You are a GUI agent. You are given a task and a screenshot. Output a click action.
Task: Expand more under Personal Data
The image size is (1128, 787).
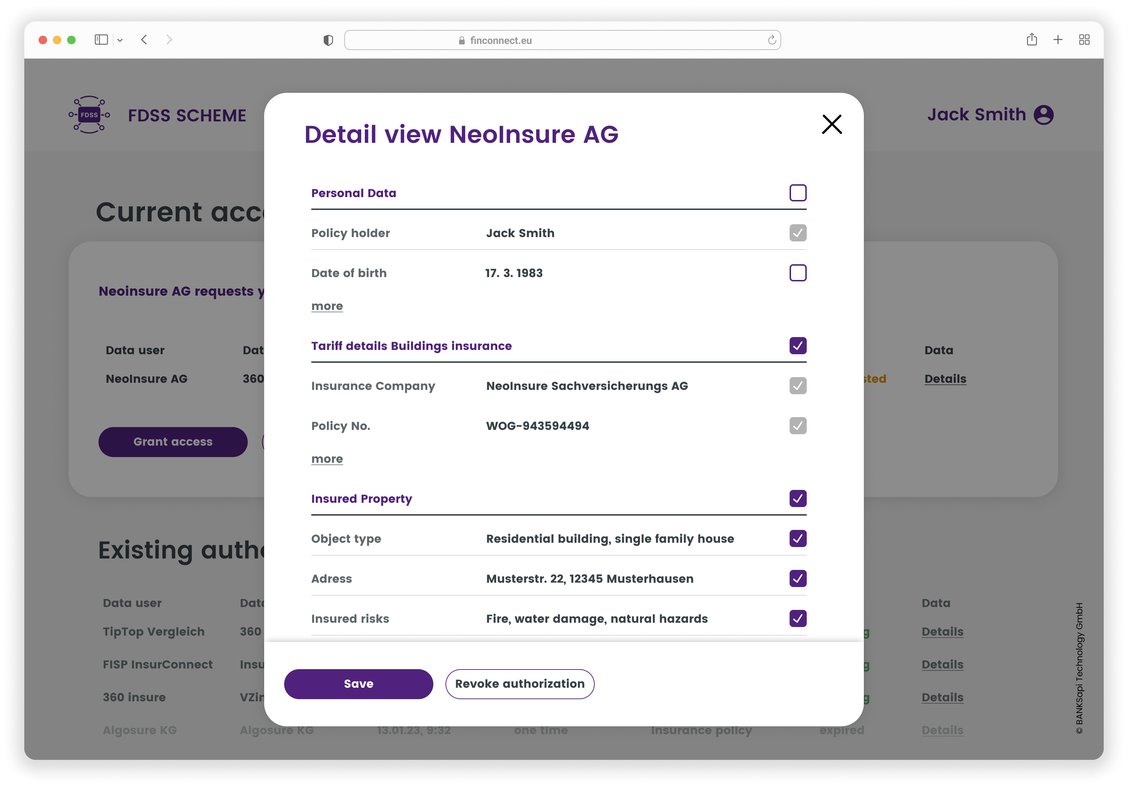pos(327,306)
